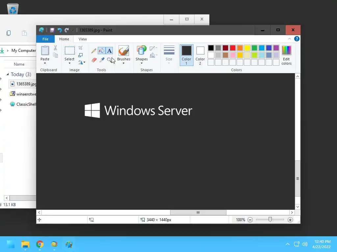Open Paint Help question mark icon
The height and width of the screenshot is (252, 337).
click(x=297, y=39)
